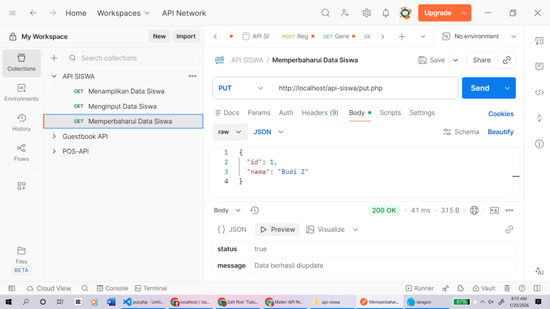Expand the POS-API collection

click(x=54, y=151)
